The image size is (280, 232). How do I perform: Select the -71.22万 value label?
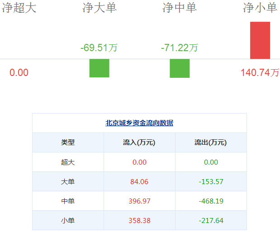point(180,47)
